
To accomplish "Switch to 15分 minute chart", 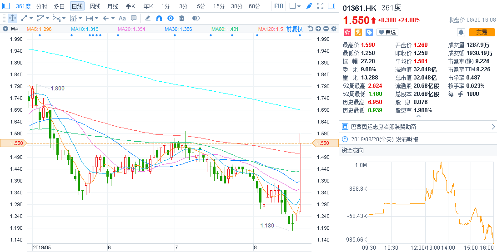I will coord(218,6).
